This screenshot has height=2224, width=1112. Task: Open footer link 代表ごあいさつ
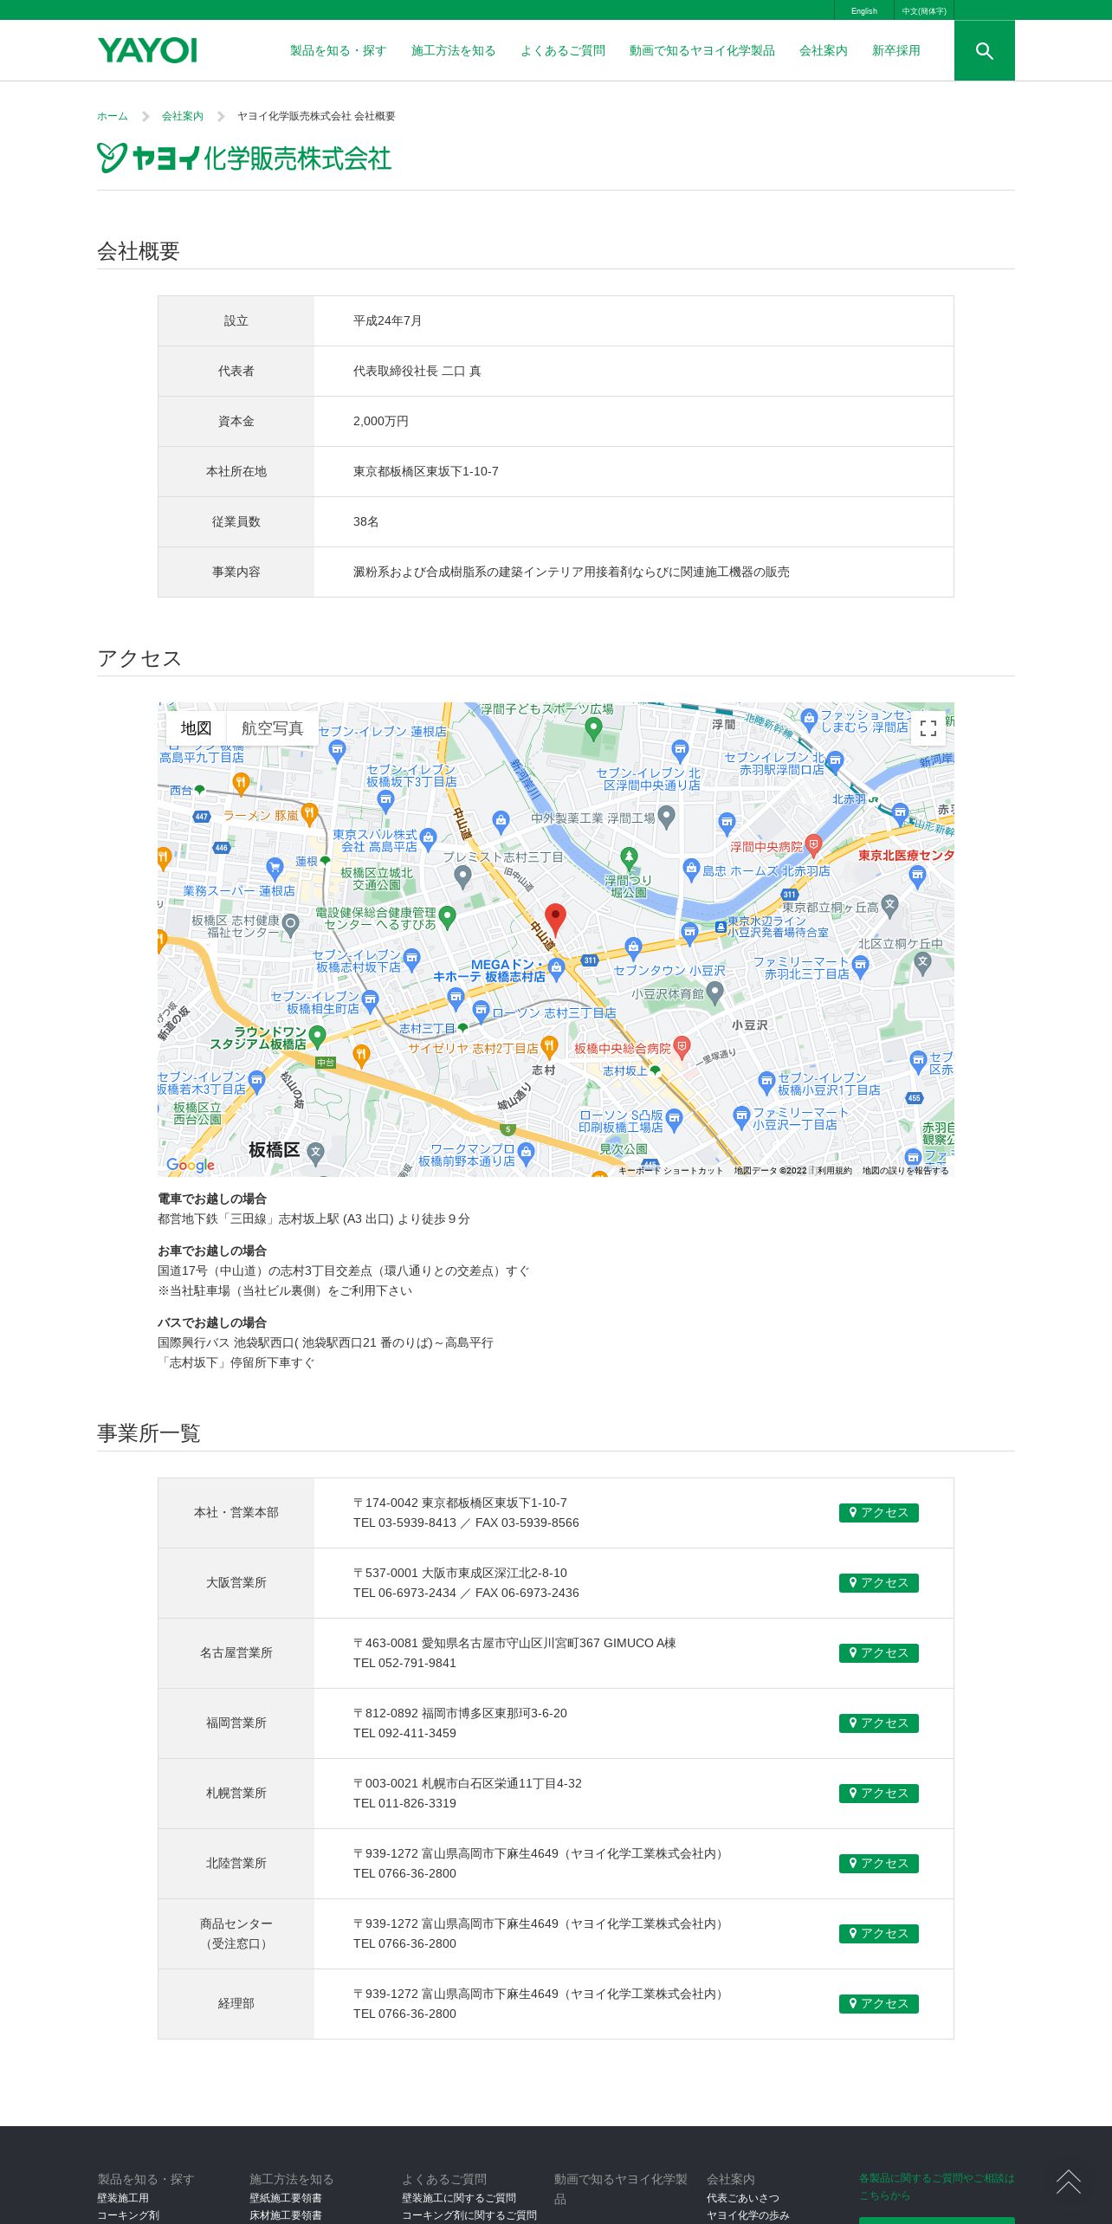point(743,2198)
